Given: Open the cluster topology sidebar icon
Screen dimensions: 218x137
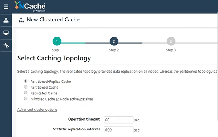Looking at the screenshot, I should (6, 20).
